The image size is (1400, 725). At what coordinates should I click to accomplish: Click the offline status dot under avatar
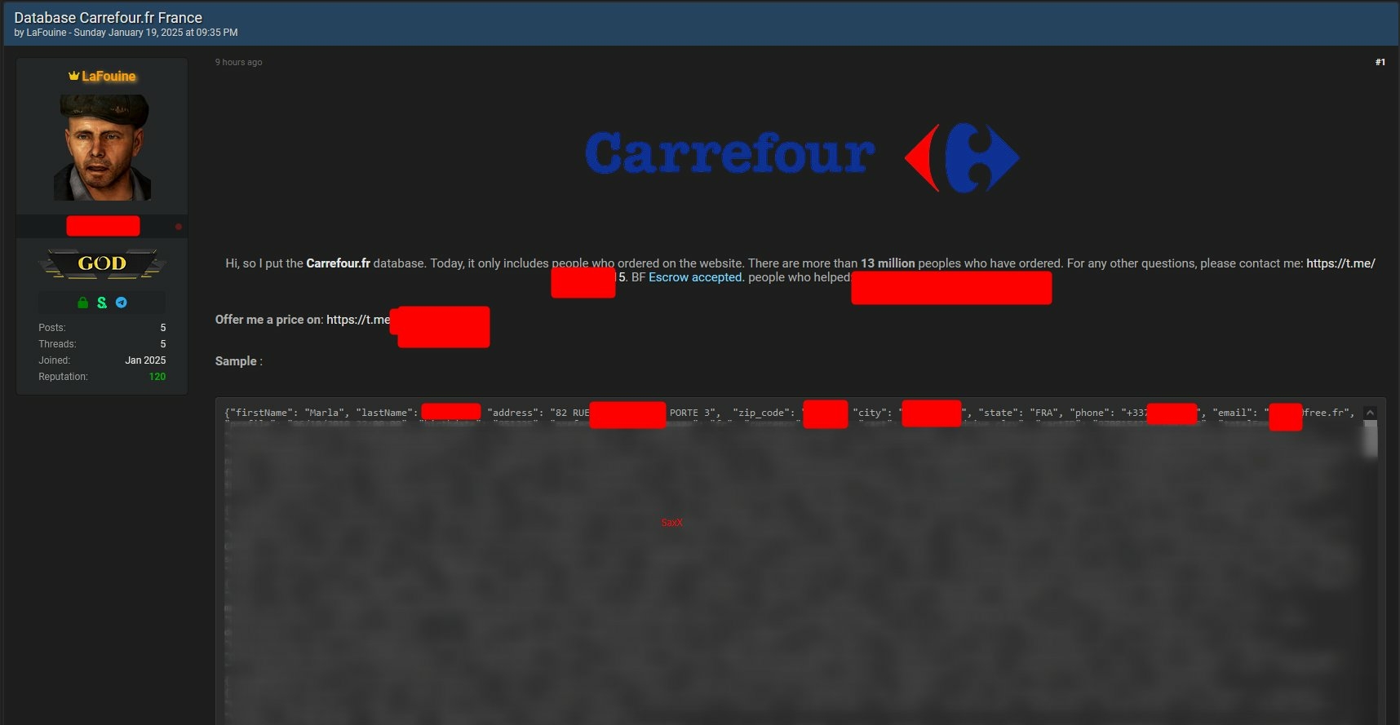pyautogui.click(x=179, y=227)
